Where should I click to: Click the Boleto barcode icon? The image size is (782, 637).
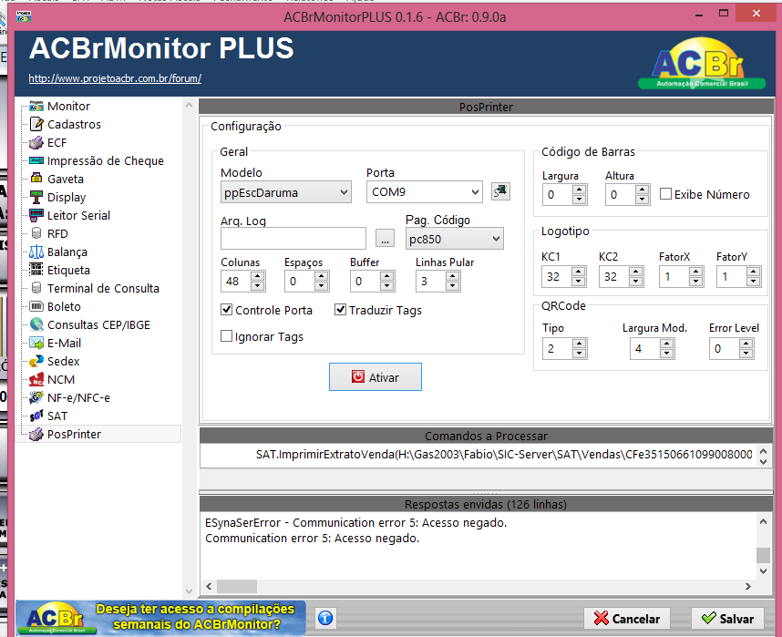(36, 306)
